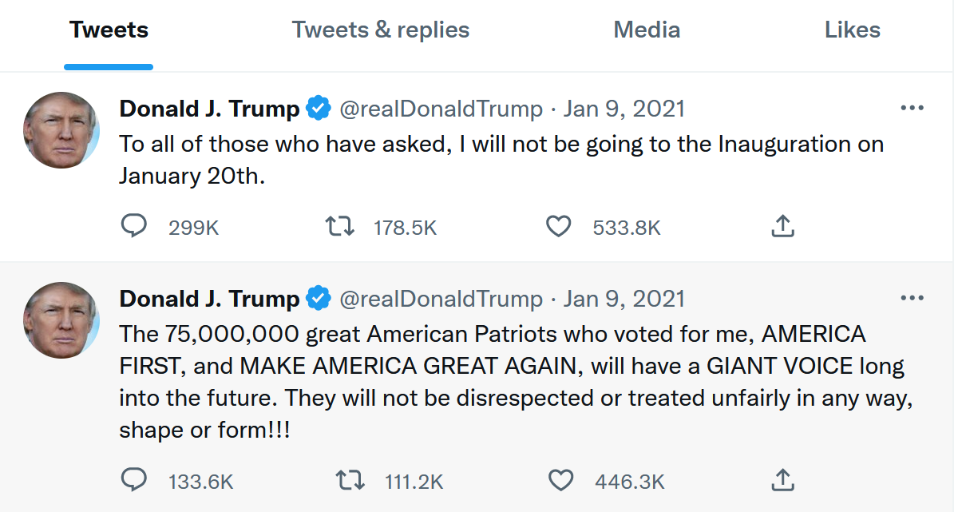This screenshot has height=512, width=962.
Task: Switch to the Media tab
Action: 647,30
